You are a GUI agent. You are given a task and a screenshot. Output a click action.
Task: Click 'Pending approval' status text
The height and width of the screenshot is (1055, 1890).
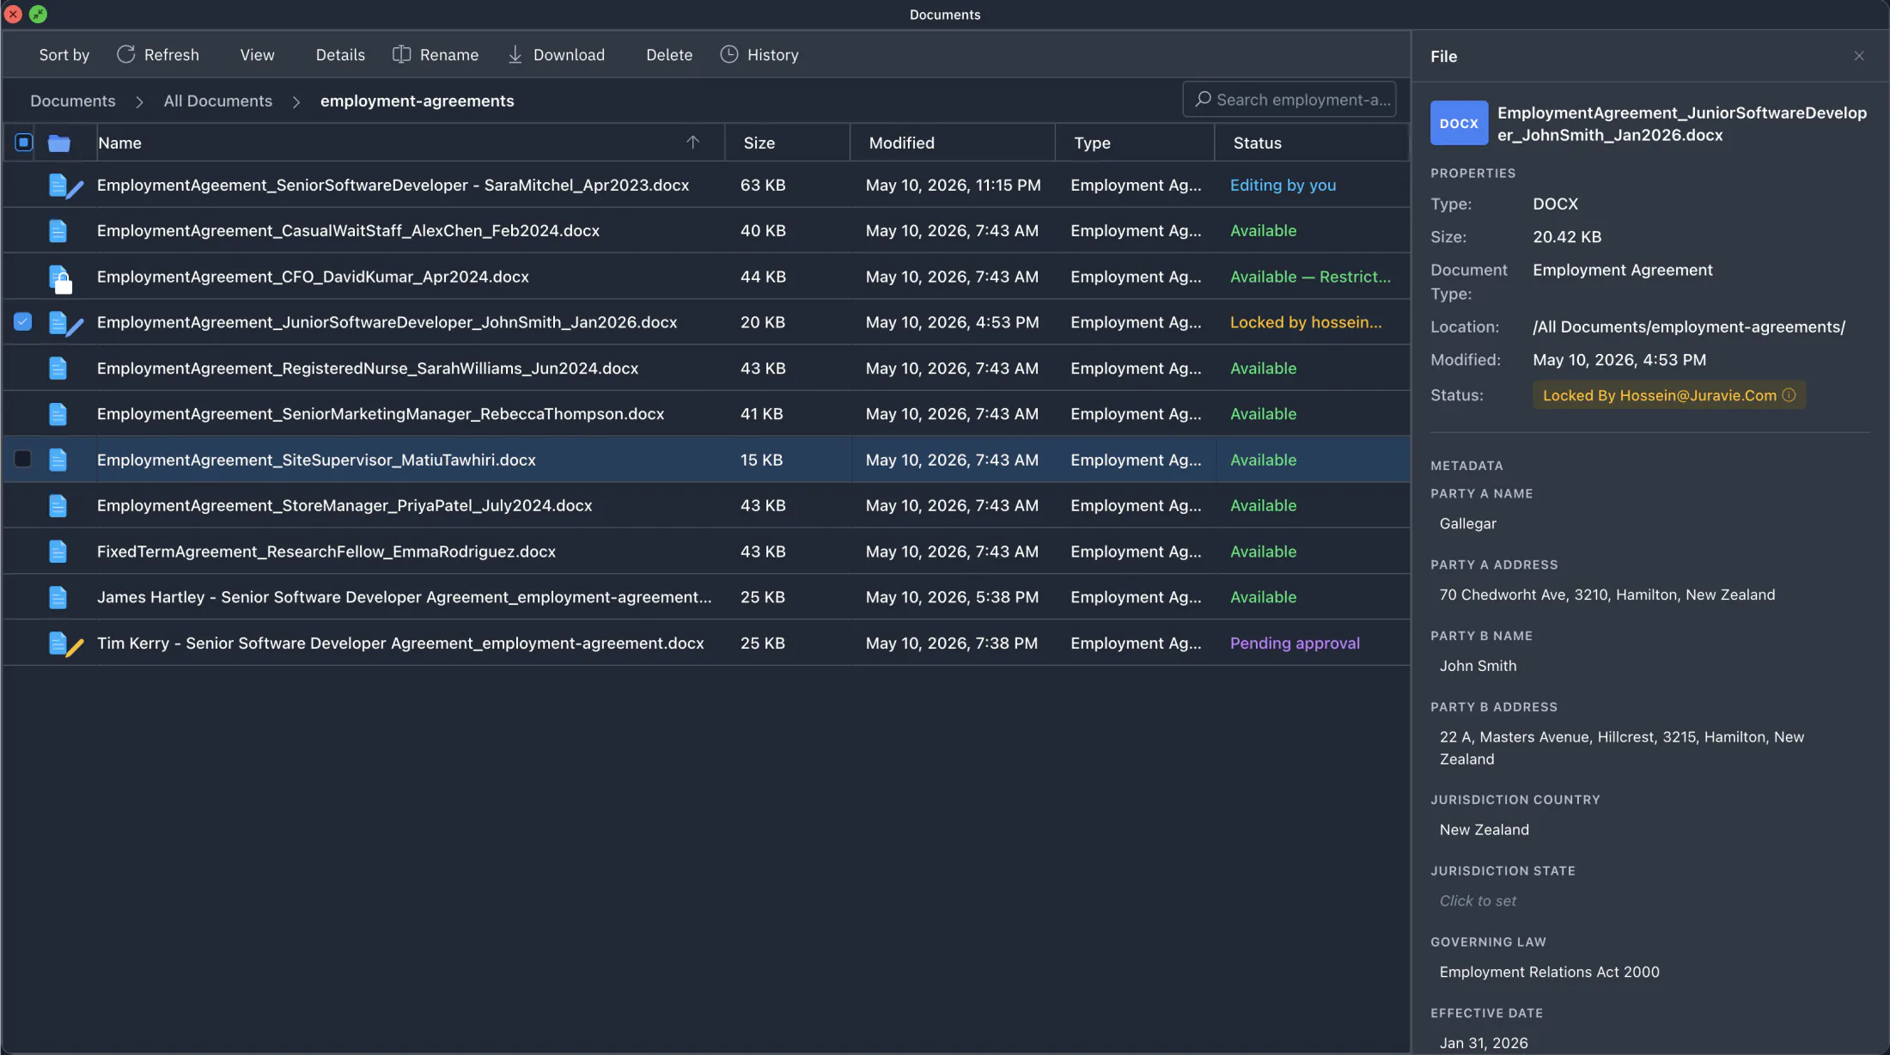[1295, 643]
